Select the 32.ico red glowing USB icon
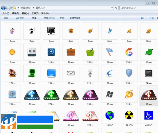The image size is (158, 133). click(x=149, y=95)
